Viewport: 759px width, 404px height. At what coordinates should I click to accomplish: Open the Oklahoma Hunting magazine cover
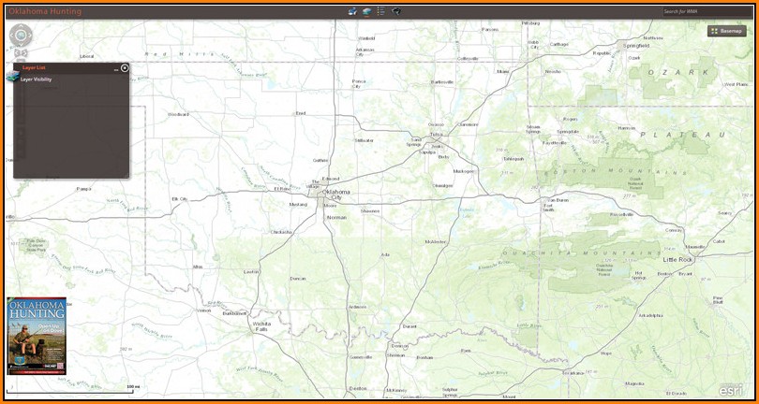point(37,336)
